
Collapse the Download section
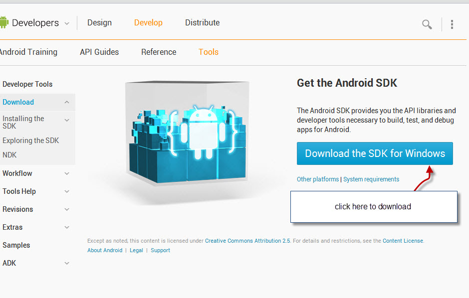66,102
